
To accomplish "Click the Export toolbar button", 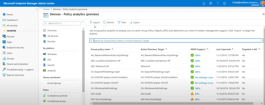I will [135, 23].
